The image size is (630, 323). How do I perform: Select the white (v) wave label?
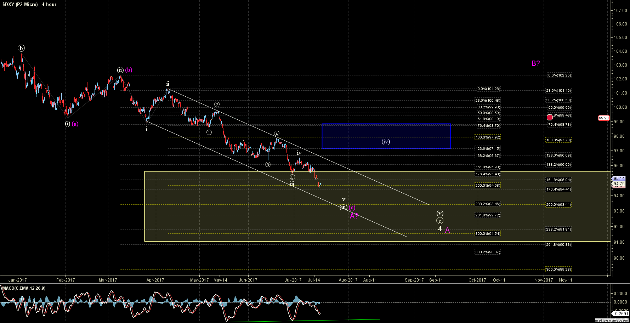click(439, 213)
